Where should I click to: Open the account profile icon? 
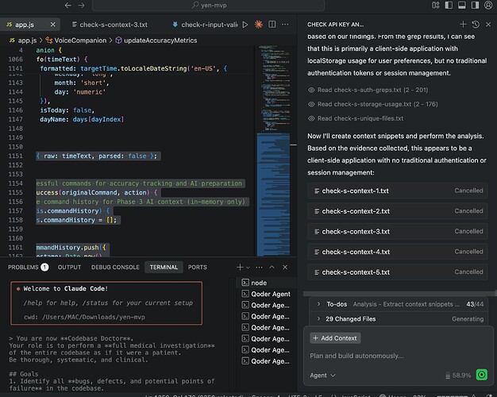pyautogui.click(x=488, y=6)
